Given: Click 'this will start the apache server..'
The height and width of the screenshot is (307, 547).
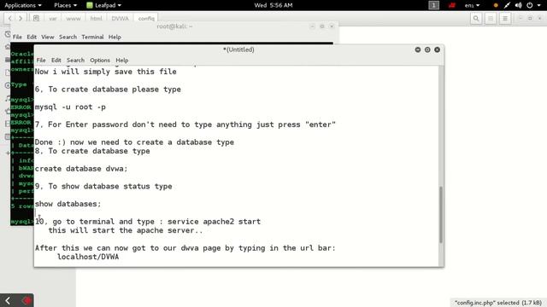Looking at the screenshot, I should point(126,230).
